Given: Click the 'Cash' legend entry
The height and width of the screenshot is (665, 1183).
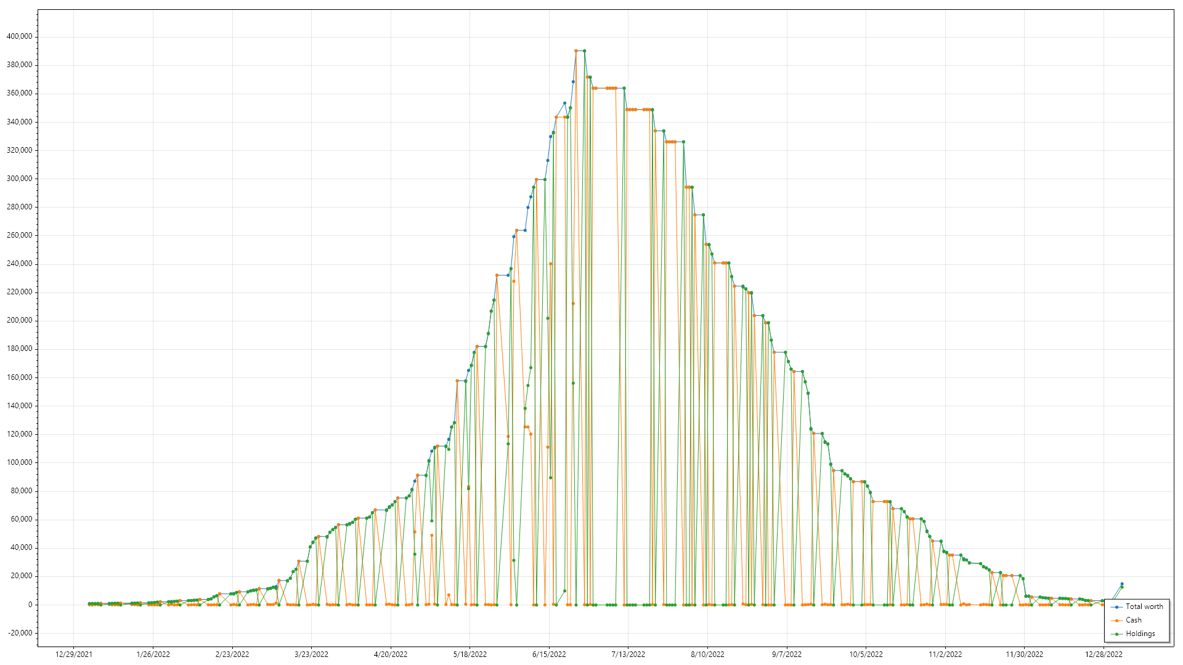Looking at the screenshot, I should (x=1126, y=620).
